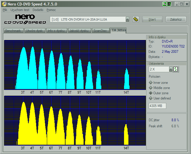Select the Inner zone option
The width and height of the screenshot is (191, 154).
tap(158, 83)
